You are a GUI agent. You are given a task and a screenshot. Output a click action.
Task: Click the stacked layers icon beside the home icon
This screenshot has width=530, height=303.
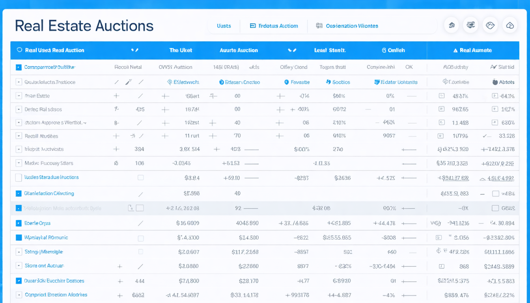click(x=470, y=25)
